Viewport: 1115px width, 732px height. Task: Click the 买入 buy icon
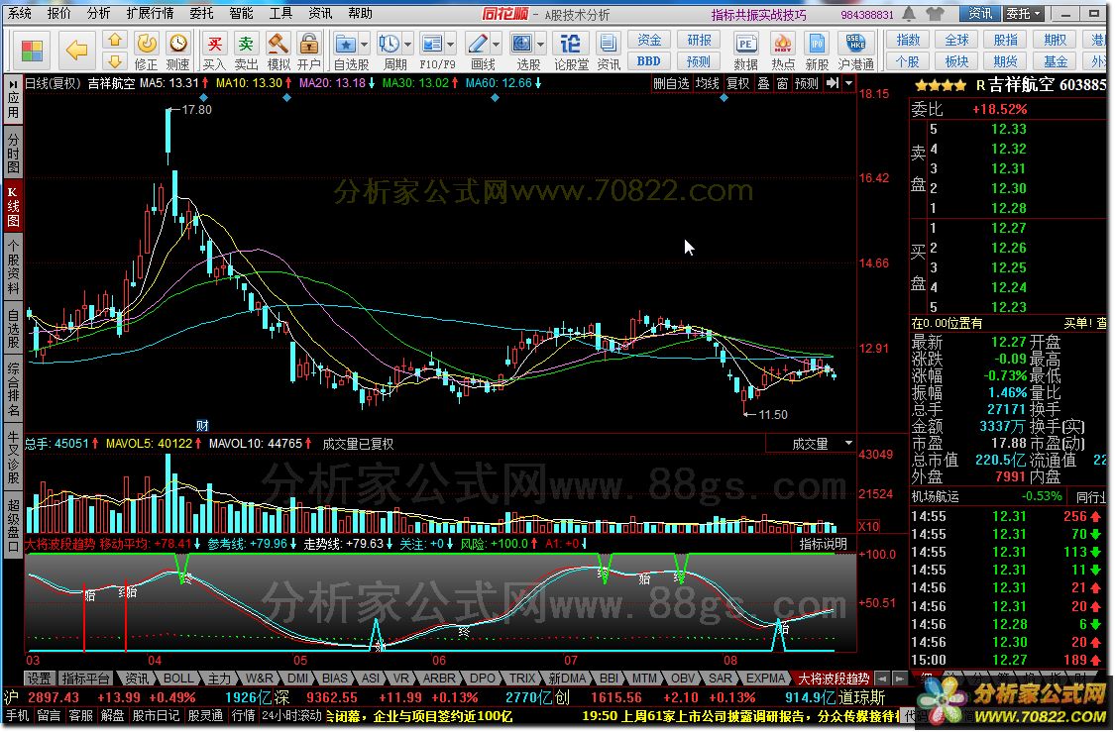214,44
